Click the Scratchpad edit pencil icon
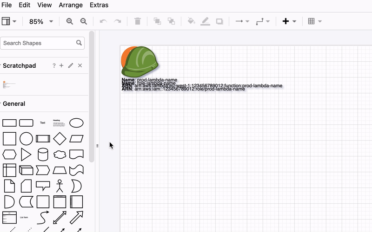 (x=71, y=65)
